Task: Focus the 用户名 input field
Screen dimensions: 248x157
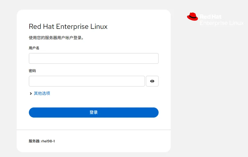Action: (x=94, y=58)
